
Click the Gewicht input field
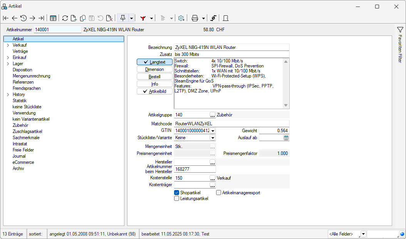274,131
